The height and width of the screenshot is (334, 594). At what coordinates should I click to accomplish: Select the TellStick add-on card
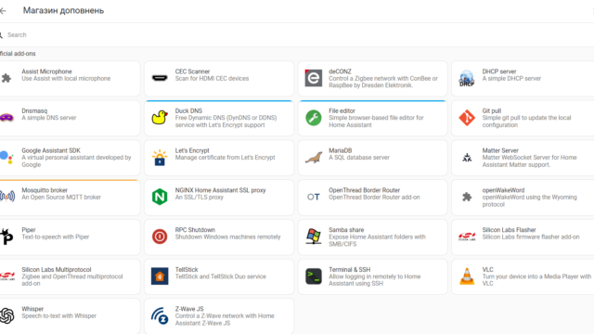point(219,276)
